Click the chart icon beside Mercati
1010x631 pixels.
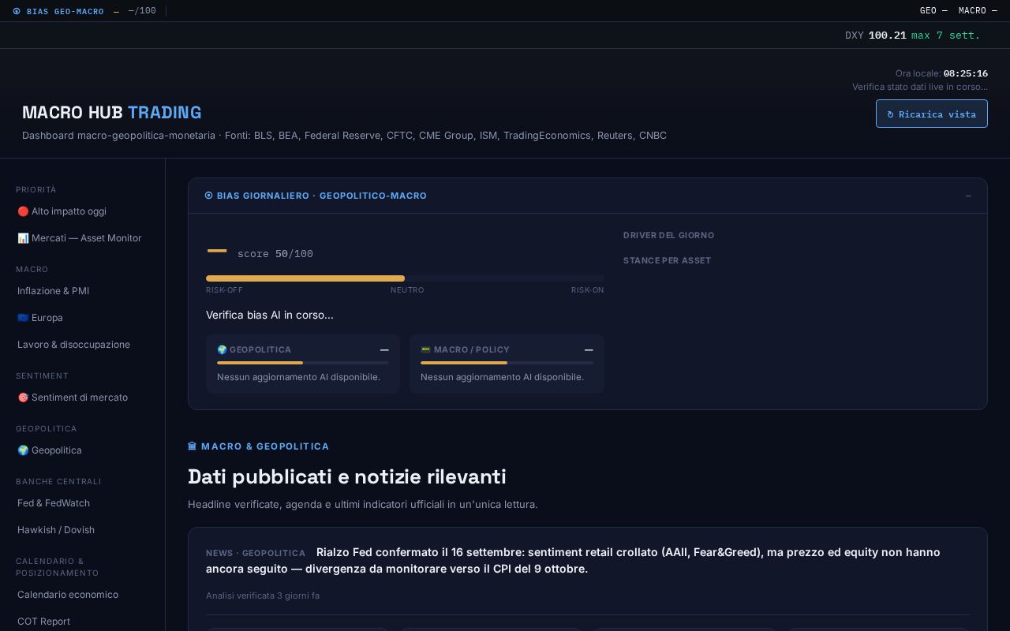tap(23, 238)
